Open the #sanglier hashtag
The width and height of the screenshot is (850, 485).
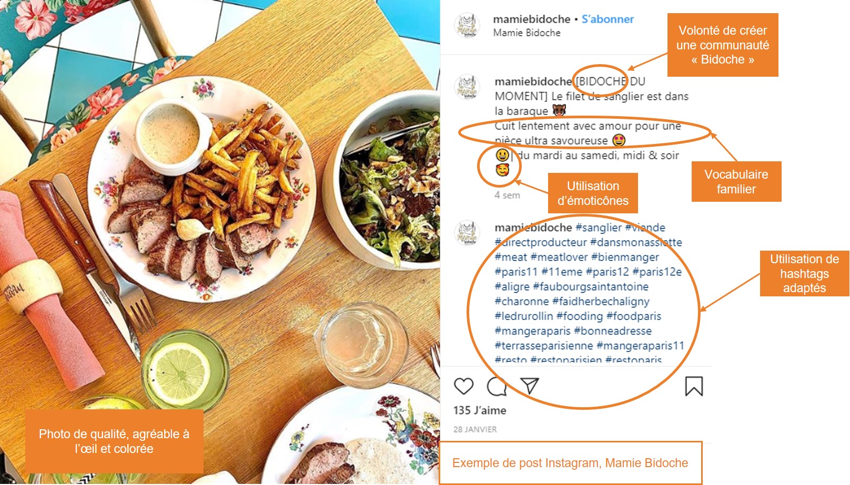tap(599, 228)
